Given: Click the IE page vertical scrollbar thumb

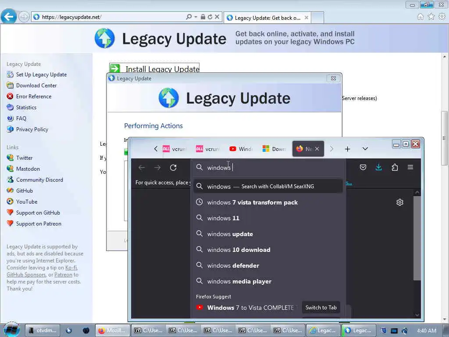Looking at the screenshot, I should pyautogui.click(x=445, y=138).
